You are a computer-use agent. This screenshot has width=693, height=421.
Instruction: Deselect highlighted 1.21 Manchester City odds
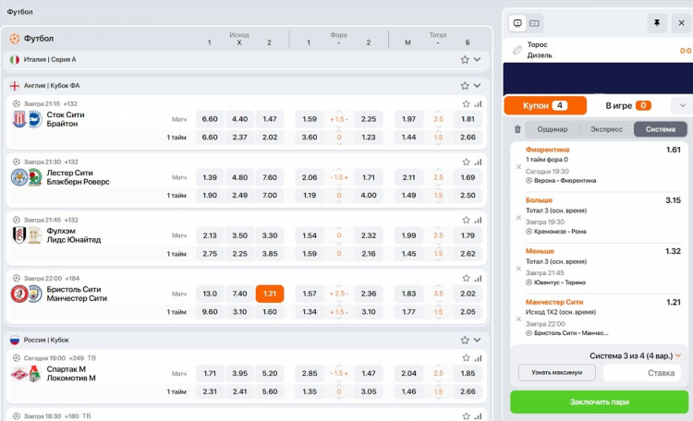pos(270,294)
